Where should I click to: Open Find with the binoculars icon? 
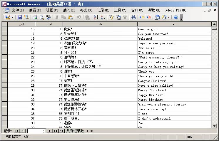pos(133,17)
